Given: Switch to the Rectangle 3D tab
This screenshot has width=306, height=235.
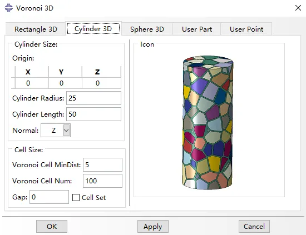Looking at the screenshot, I should [36, 29].
